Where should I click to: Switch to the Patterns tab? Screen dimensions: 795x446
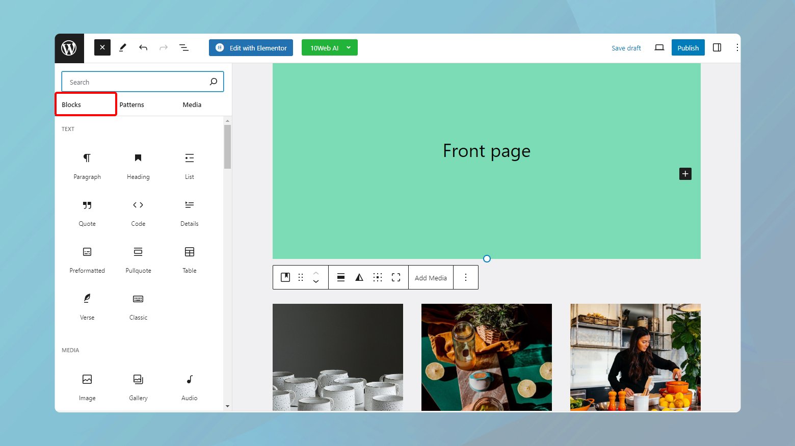point(131,104)
